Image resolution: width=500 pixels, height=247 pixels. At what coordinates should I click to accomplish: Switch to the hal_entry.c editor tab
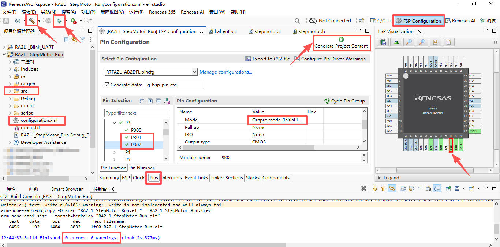[223, 31]
